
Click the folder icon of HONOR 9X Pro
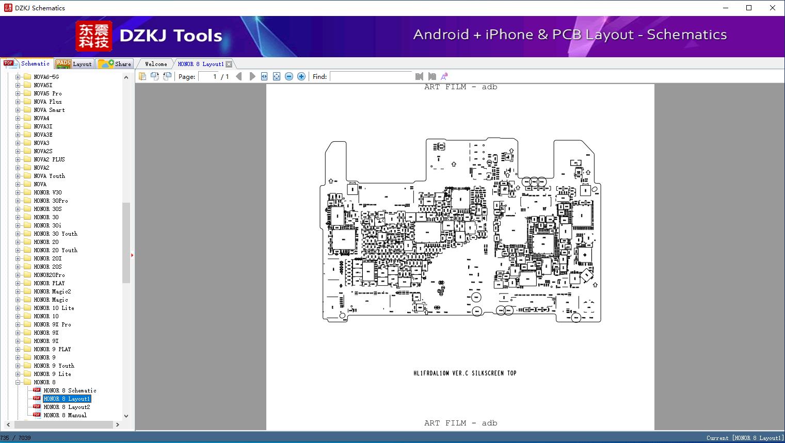tap(27, 324)
